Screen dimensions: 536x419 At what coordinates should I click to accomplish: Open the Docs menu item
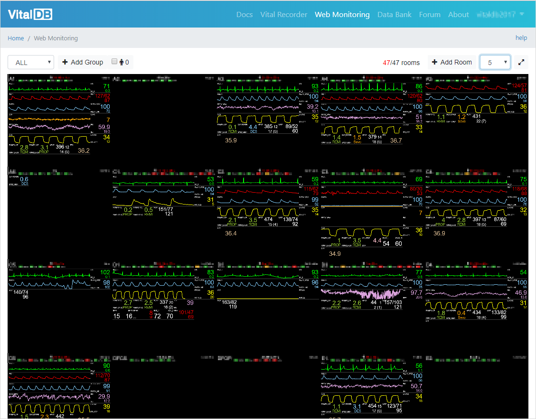(244, 14)
